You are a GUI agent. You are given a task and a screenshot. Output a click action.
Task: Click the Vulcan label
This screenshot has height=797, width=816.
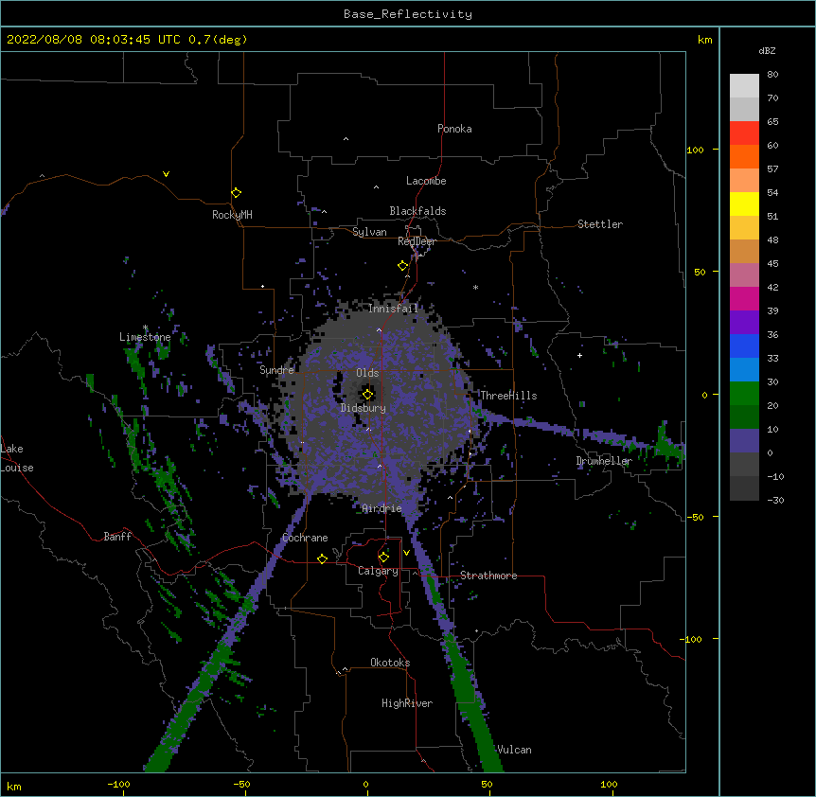coord(514,750)
